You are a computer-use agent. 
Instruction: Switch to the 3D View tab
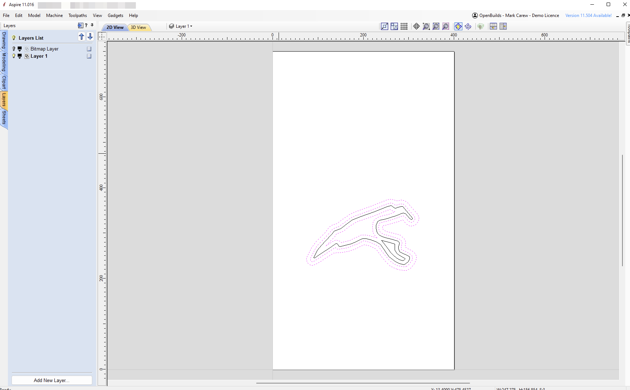[x=138, y=27]
